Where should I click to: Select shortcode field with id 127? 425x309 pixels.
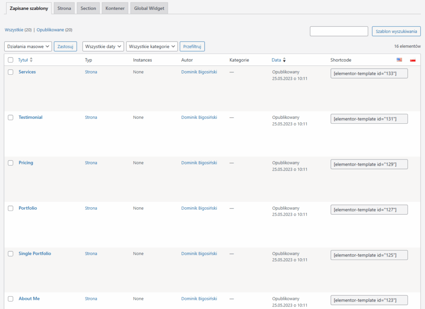(369, 210)
